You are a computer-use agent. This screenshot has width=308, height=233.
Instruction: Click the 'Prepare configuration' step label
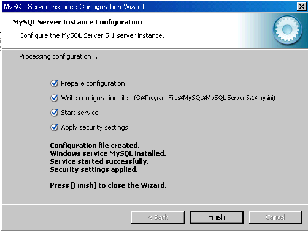point(93,83)
